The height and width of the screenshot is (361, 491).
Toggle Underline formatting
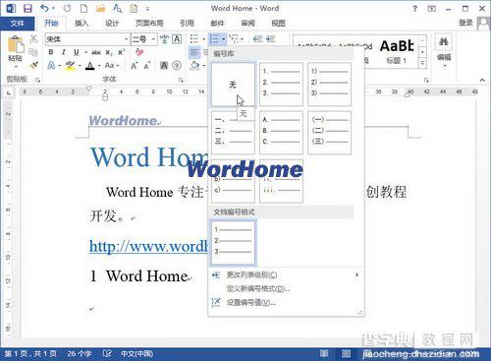(x=77, y=52)
